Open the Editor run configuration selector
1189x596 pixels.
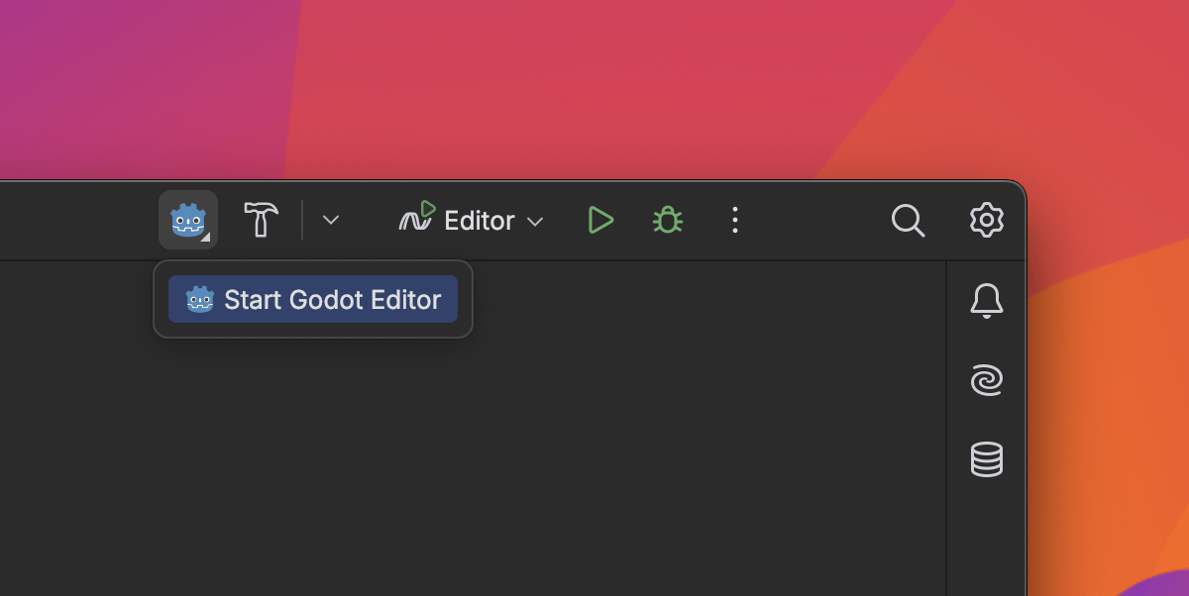pos(472,220)
